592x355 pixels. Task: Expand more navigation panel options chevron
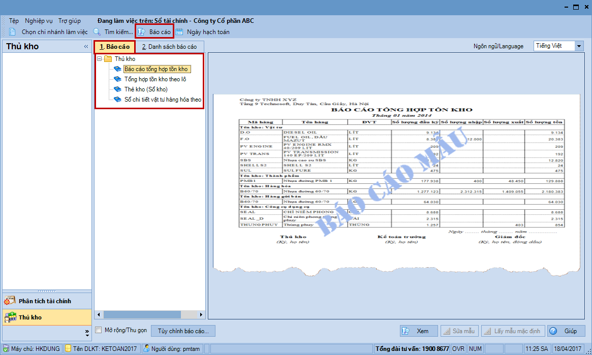(x=86, y=332)
